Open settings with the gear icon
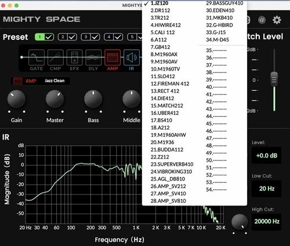Image resolution: width=290 pixels, height=246 pixels. (x=277, y=20)
